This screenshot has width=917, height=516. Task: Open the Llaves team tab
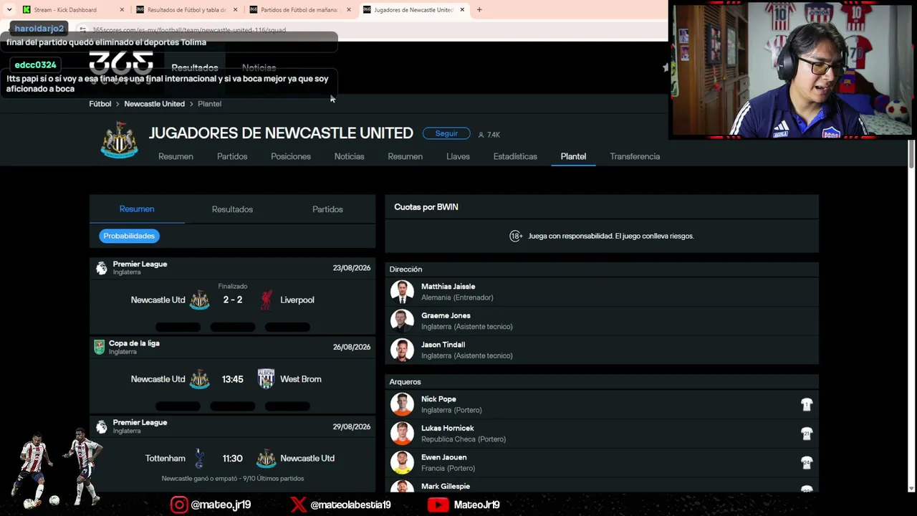click(458, 156)
